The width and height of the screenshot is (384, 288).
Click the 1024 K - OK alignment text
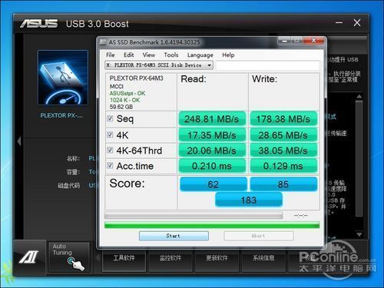coord(124,100)
